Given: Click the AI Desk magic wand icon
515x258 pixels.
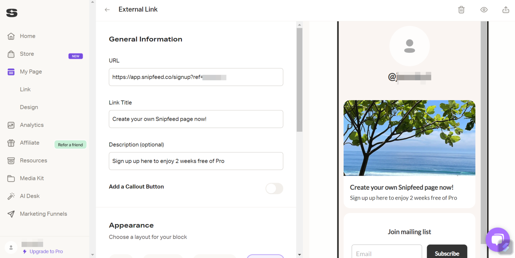Looking at the screenshot, I should [11, 196].
